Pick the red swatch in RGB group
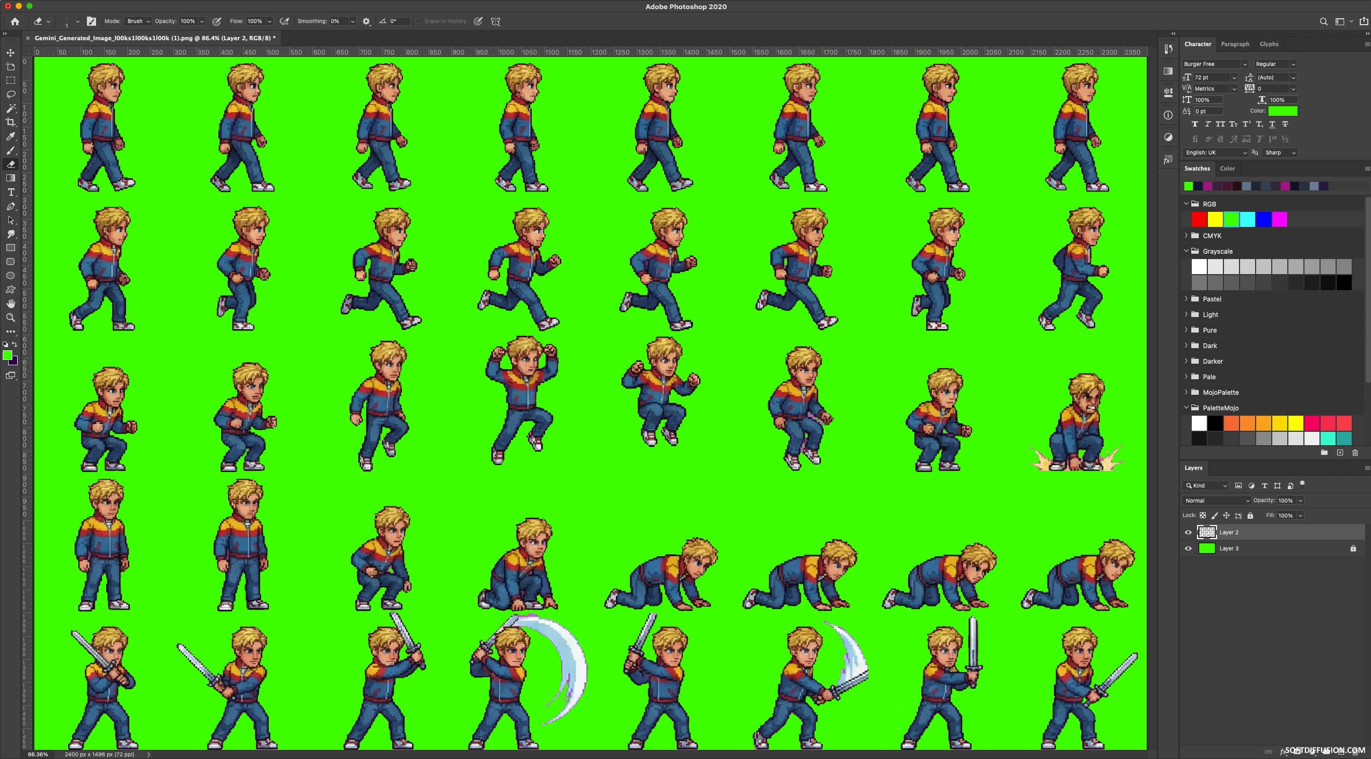Viewport: 1371px width, 759px height. (1199, 219)
